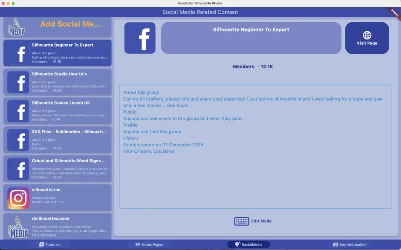Open the Tutorials tab
Image resolution: width=401 pixels, height=250 pixels.
coord(50,244)
